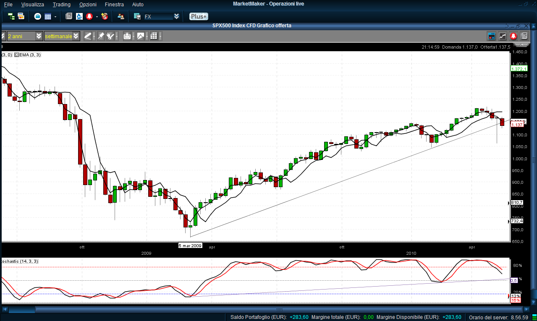Click the red alarm bell in main toolbar

pyautogui.click(x=89, y=16)
